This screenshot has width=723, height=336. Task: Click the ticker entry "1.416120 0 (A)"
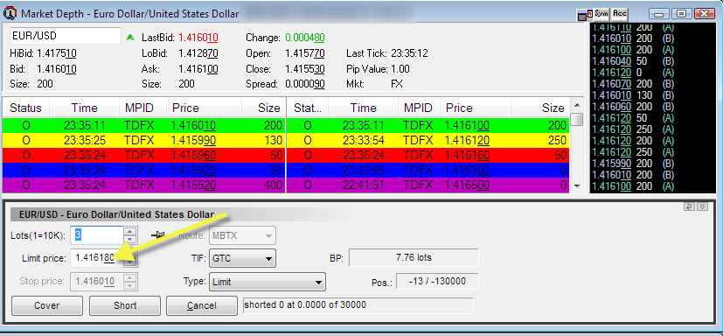pos(633,73)
